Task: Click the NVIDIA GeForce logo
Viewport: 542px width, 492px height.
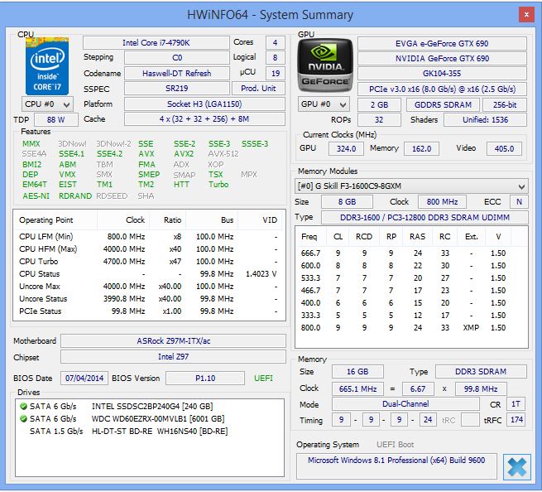Action: click(324, 65)
